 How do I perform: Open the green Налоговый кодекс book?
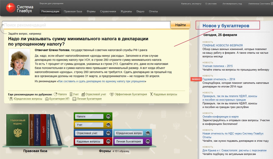point(18,130)
